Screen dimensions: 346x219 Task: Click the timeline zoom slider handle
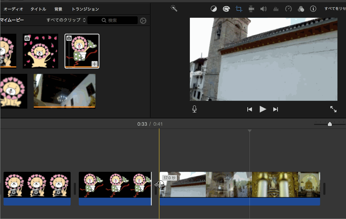pyautogui.click(x=330, y=124)
